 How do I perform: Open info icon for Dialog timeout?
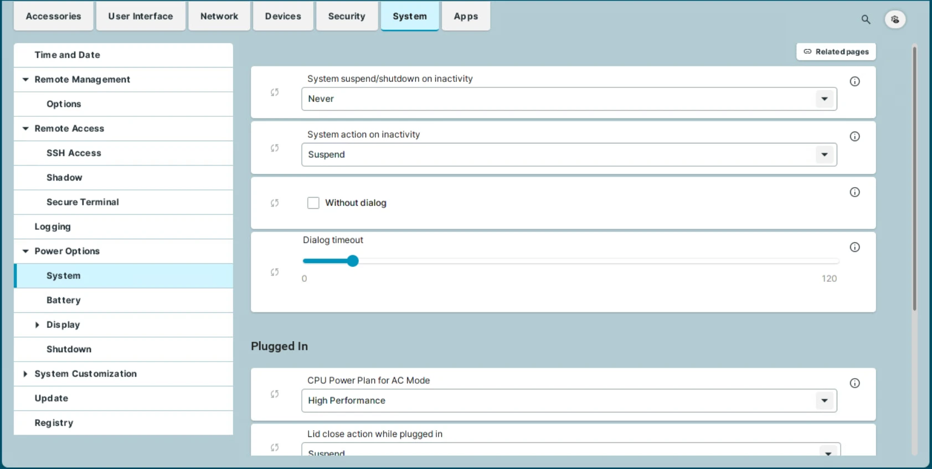pyautogui.click(x=854, y=248)
